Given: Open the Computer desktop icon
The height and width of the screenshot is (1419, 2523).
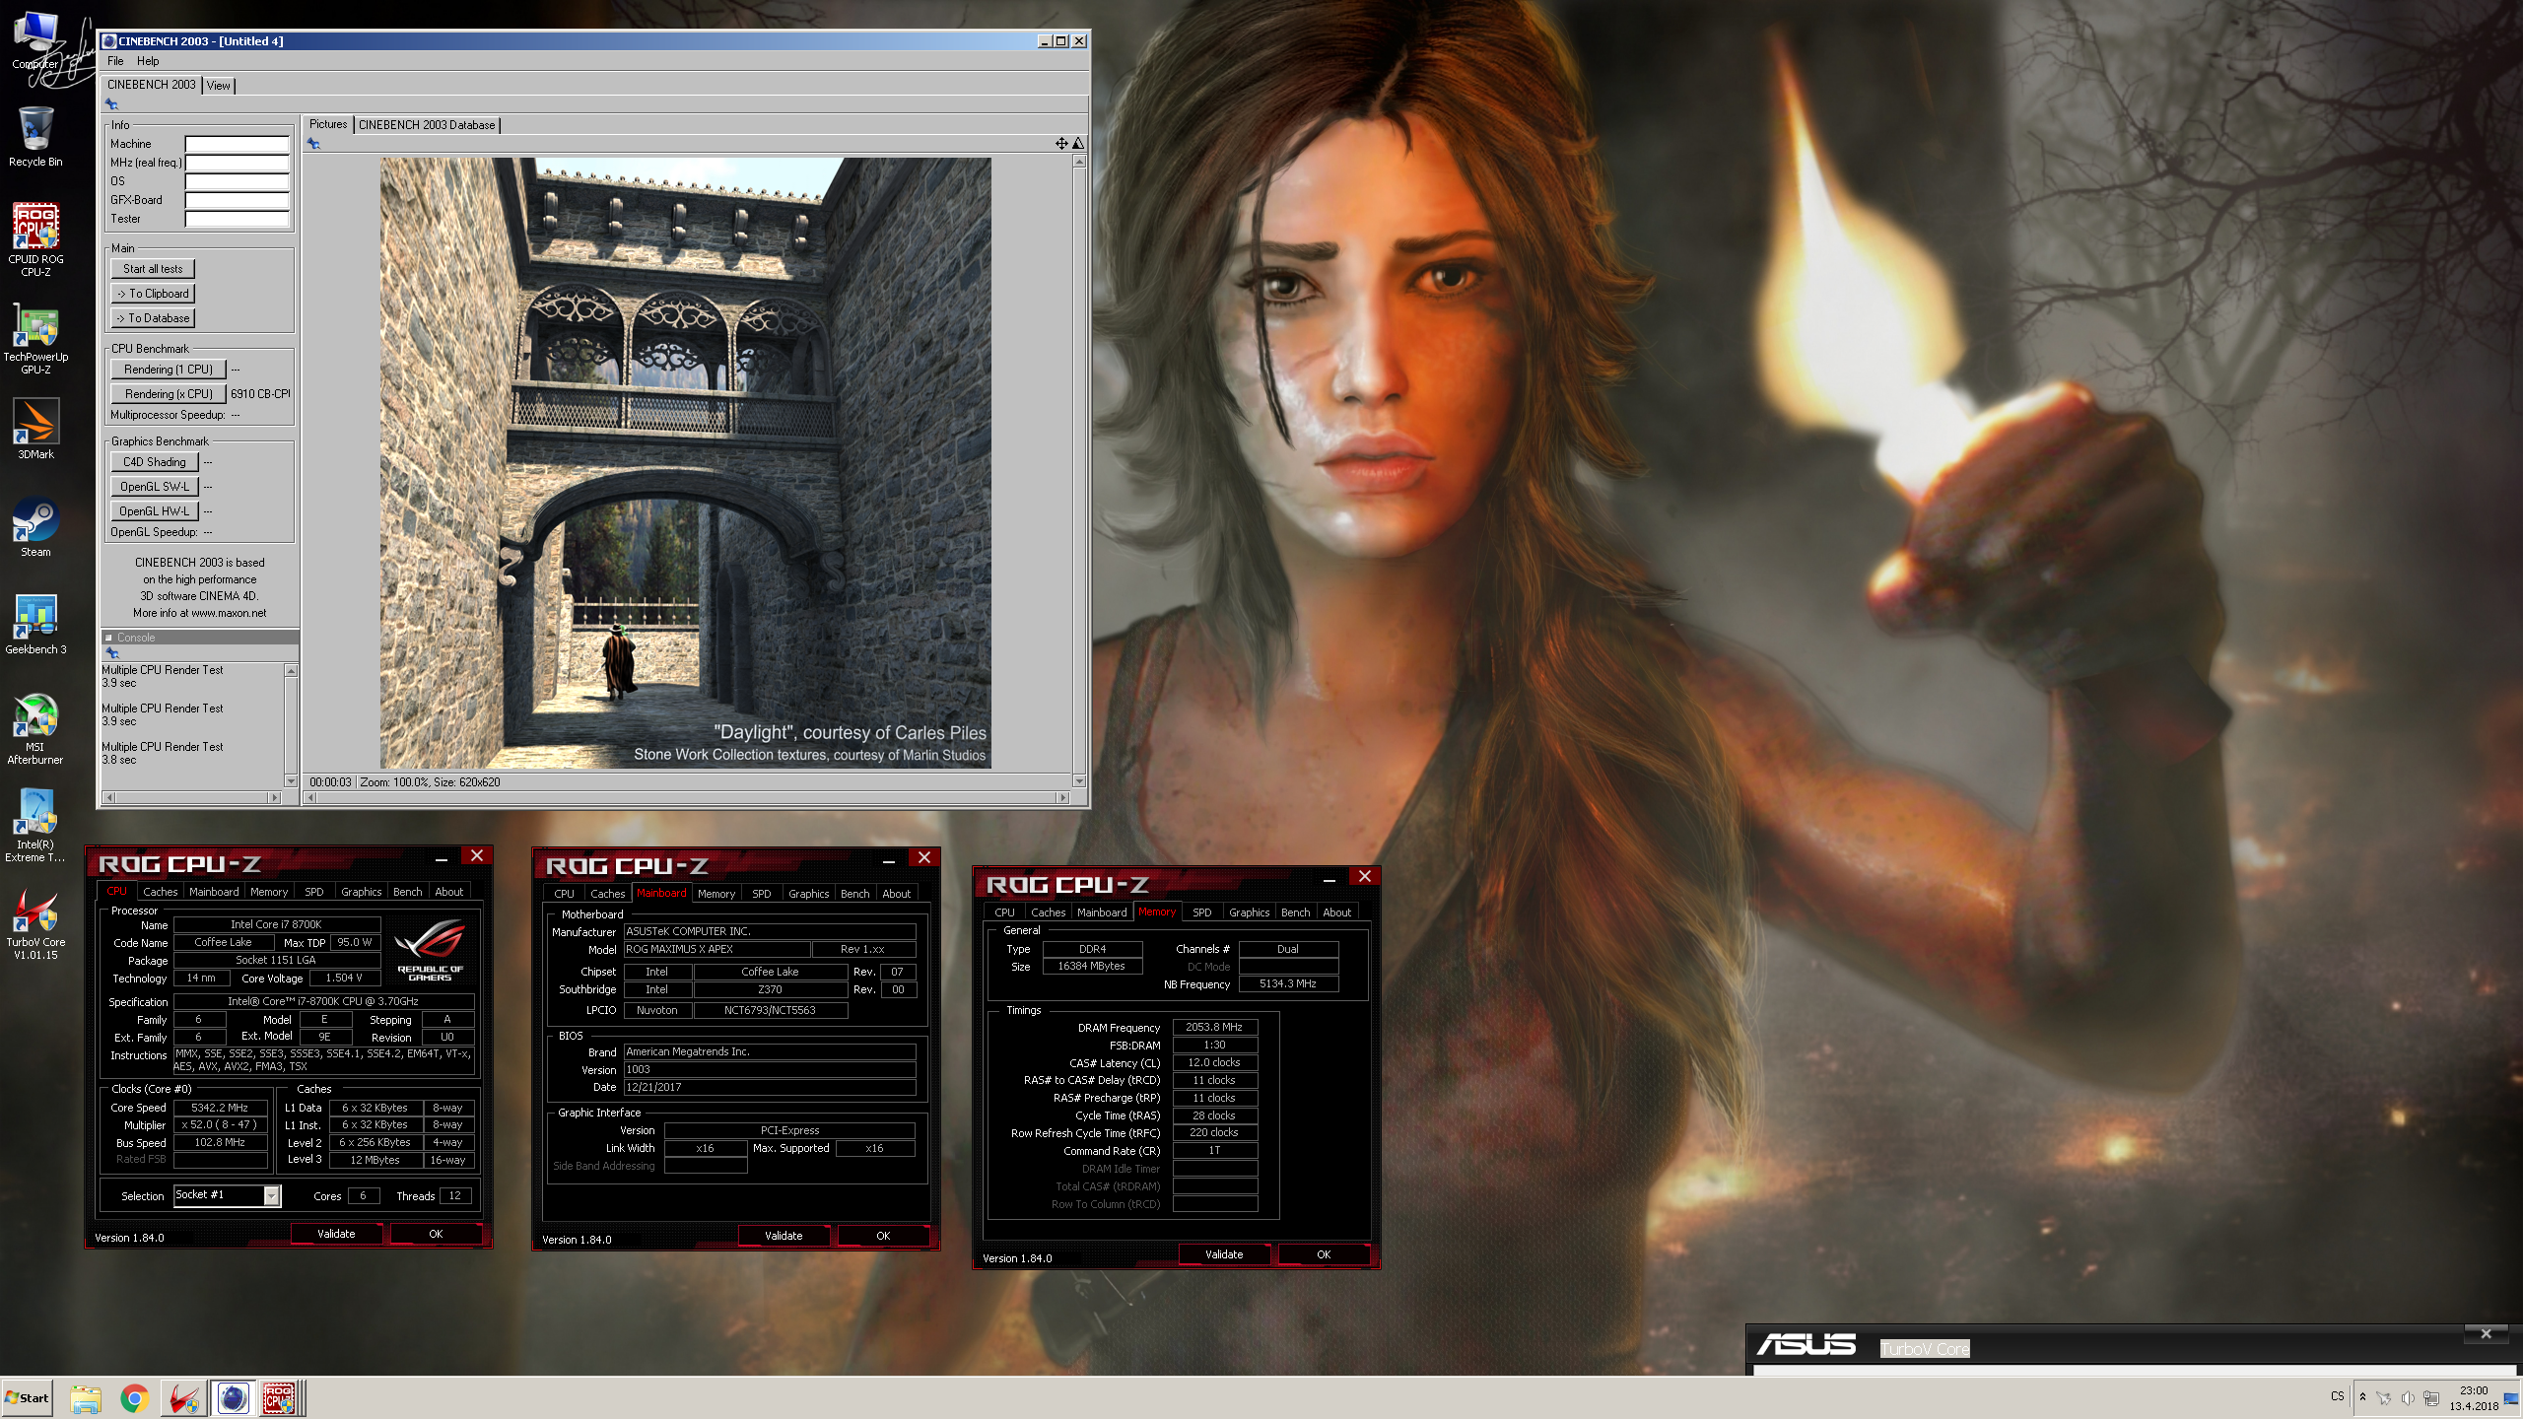Looking at the screenshot, I should pos(35,41).
